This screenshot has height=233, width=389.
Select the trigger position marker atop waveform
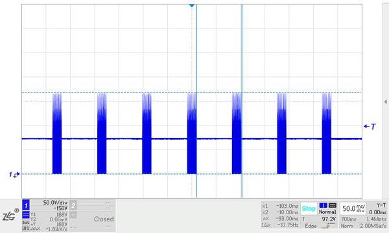point(191,5)
